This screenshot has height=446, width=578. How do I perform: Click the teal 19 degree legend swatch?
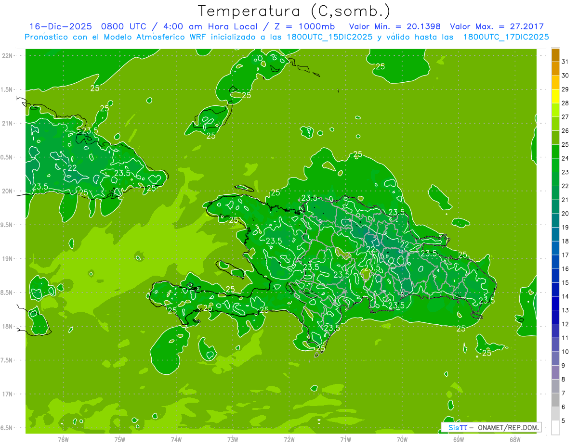(555, 221)
